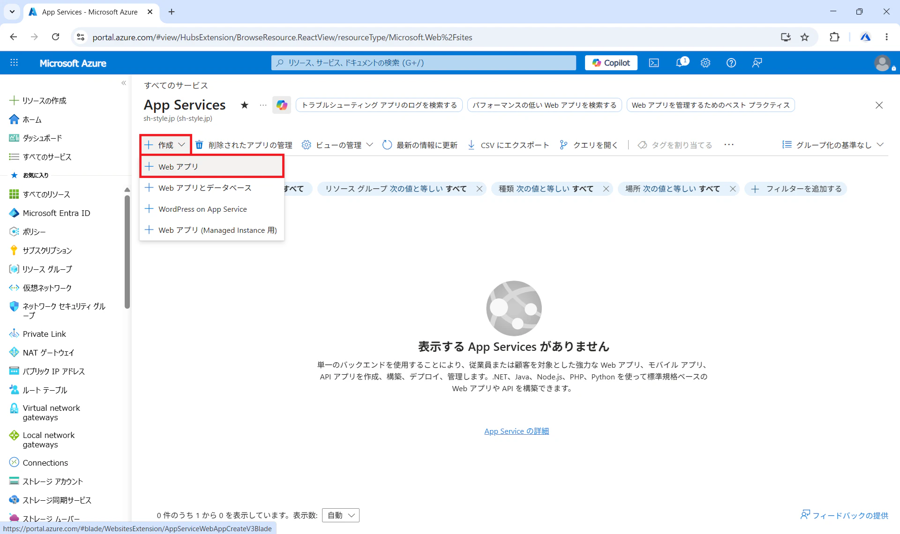900x534 pixels.
Task: Click the sidebar vertical scrollbar thumb
Action: coord(127,252)
